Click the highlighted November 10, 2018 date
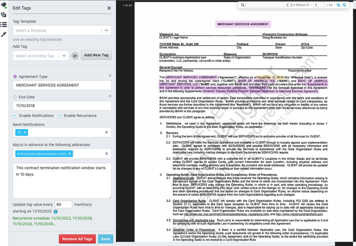Screen dimensions: 356x246 point(271,77)
